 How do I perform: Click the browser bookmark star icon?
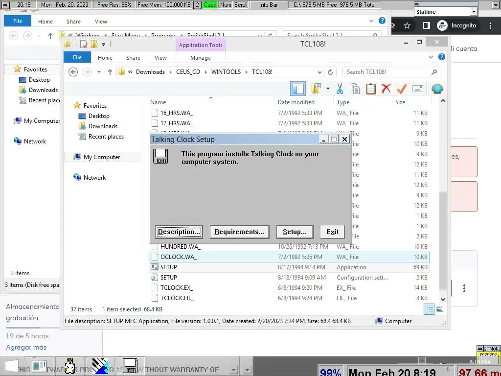pos(407,25)
